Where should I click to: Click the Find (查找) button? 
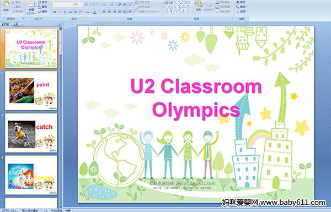click(x=241, y=2)
